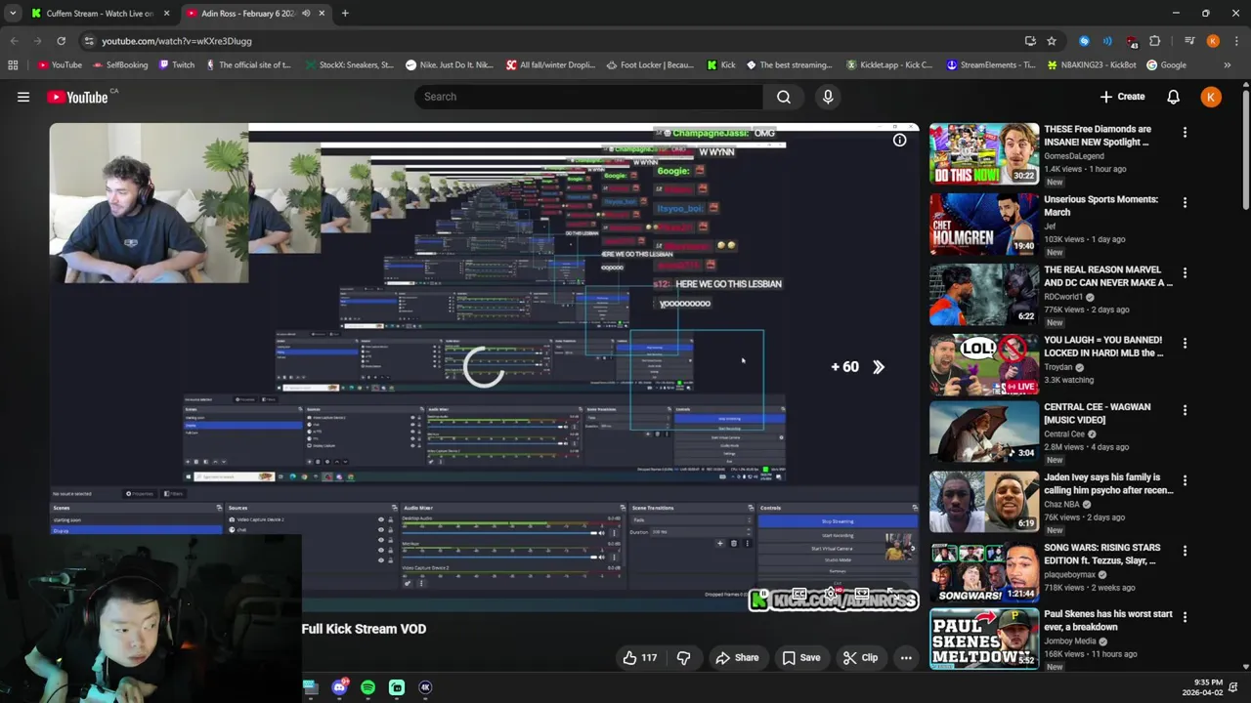
Task: Open options for Central Cee Wagwan video
Action: pyautogui.click(x=1185, y=411)
